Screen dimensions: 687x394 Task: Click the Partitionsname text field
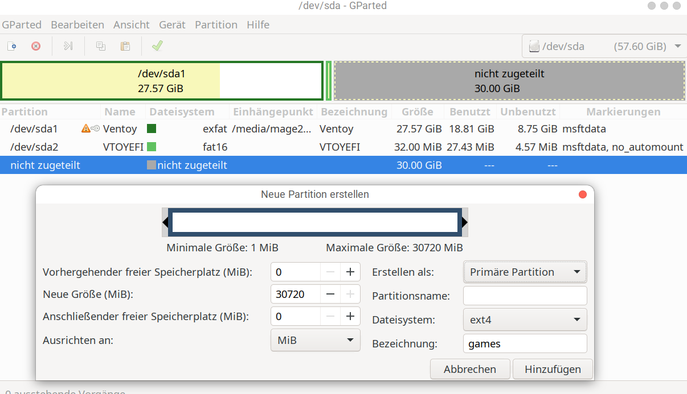(x=525, y=296)
